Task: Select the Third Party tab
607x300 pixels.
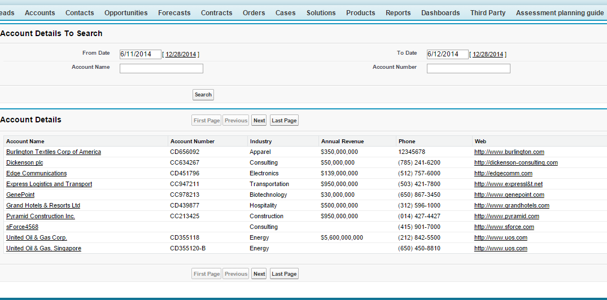Action: click(488, 13)
